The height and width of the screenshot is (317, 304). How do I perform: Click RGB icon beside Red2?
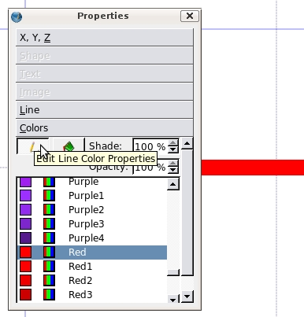(49, 281)
